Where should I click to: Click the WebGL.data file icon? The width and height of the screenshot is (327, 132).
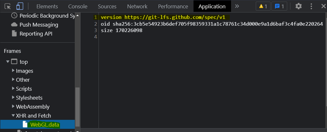pyautogui.click(x=25, y=124)
